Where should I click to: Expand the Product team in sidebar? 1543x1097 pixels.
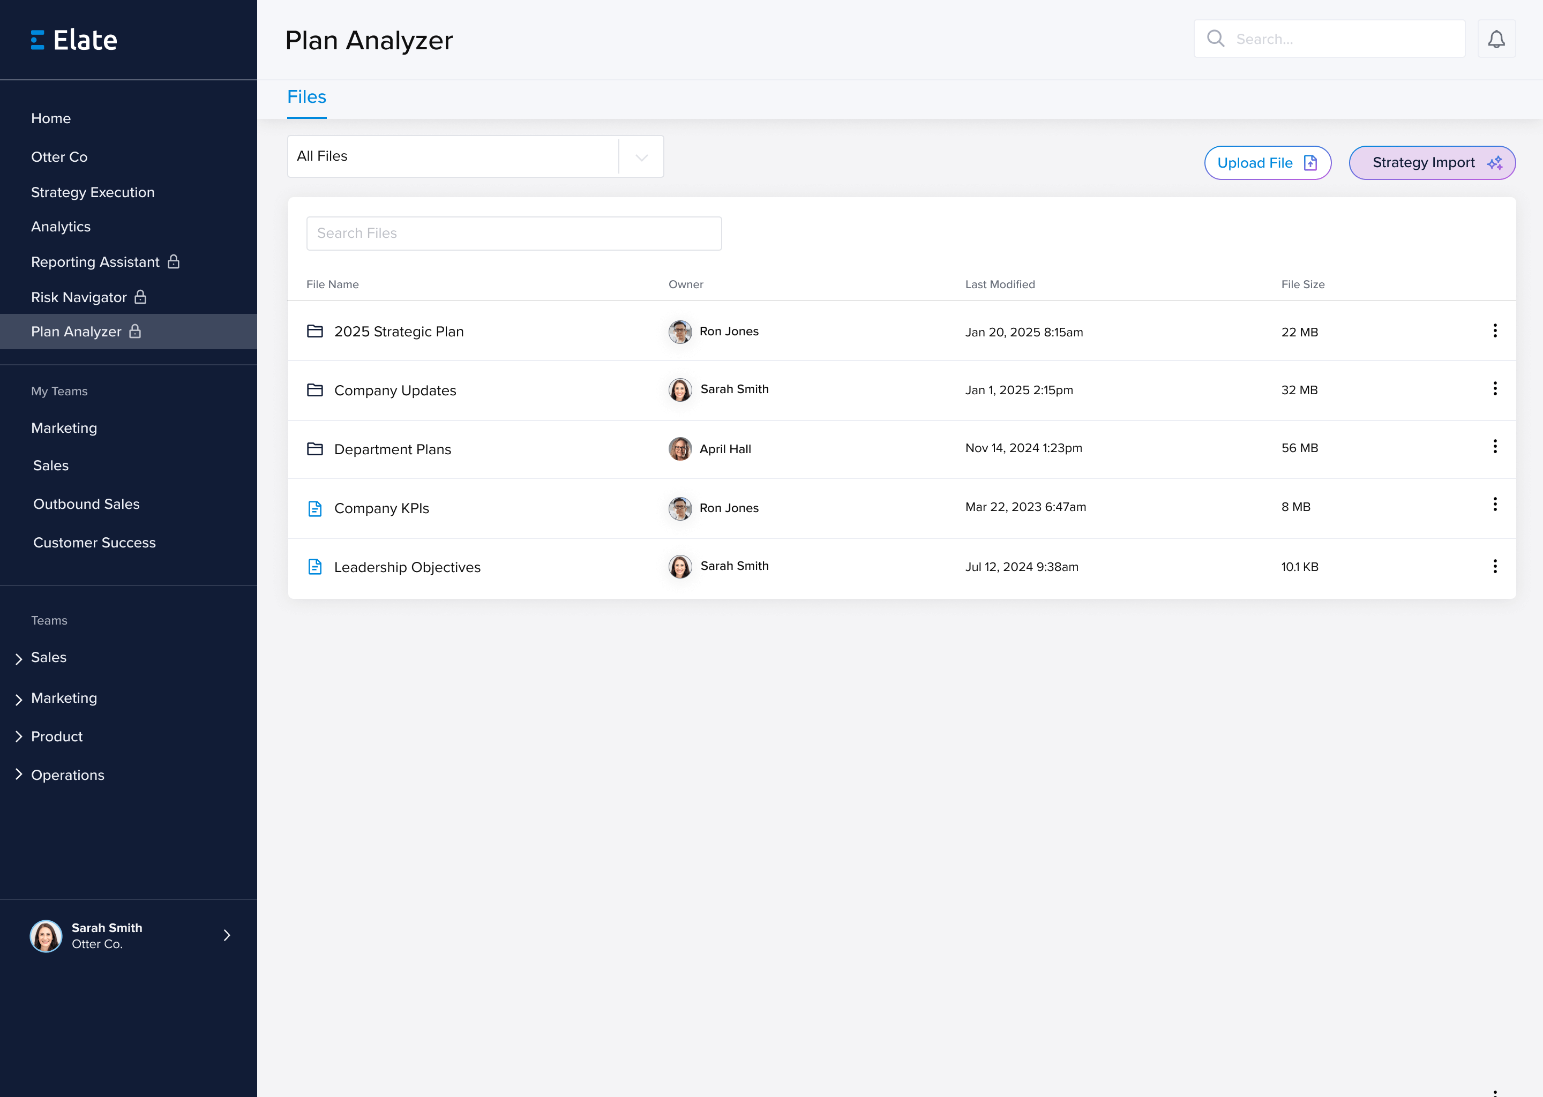coord(19,737)
